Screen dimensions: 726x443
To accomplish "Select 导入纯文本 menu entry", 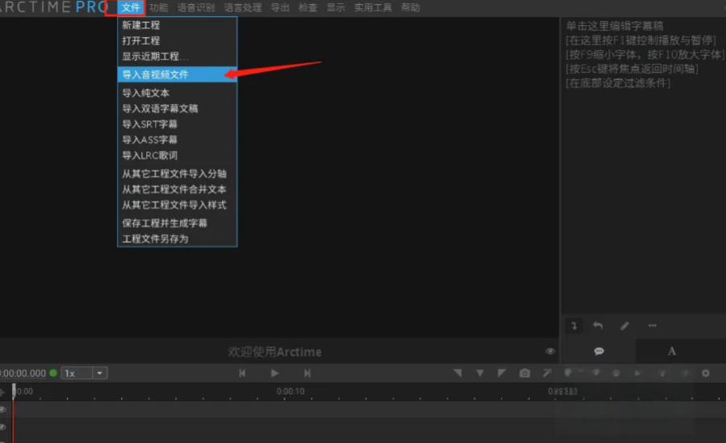I will (x=178, y=93).
